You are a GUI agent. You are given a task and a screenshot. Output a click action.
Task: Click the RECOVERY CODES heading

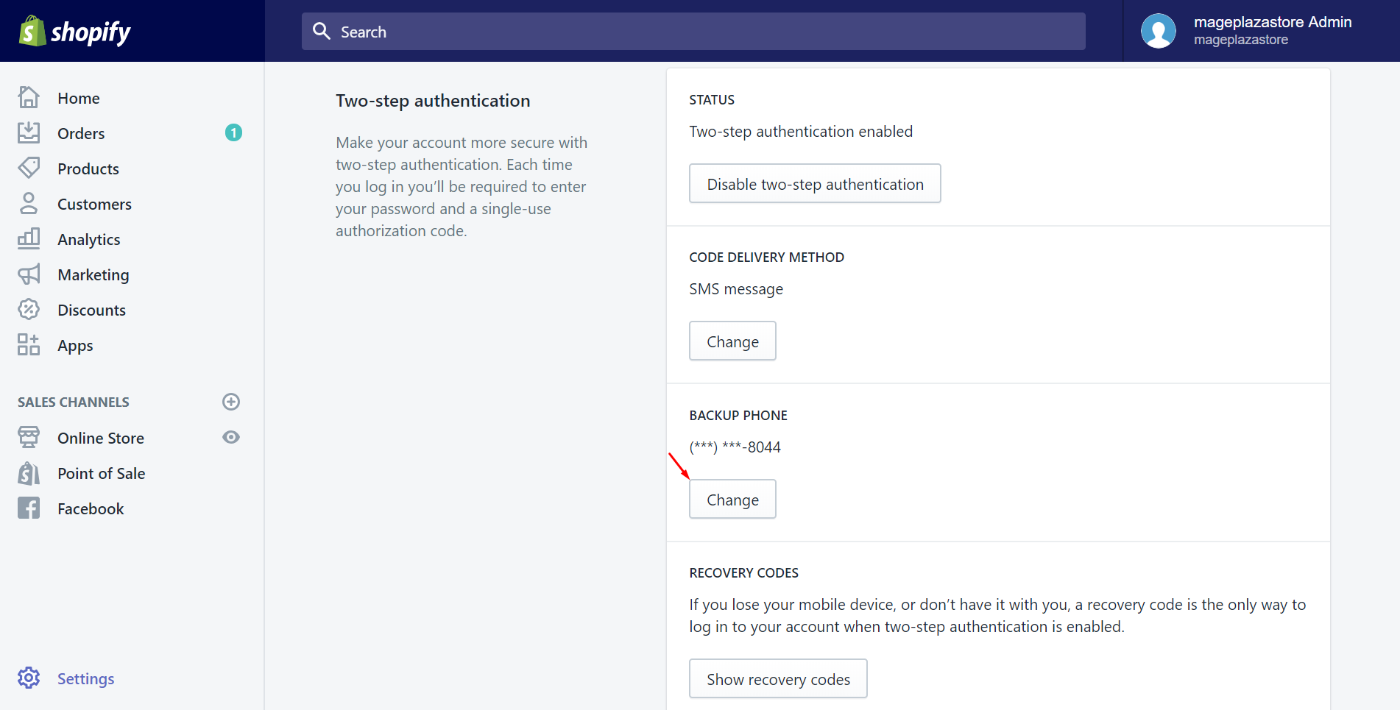coord(743,572)
